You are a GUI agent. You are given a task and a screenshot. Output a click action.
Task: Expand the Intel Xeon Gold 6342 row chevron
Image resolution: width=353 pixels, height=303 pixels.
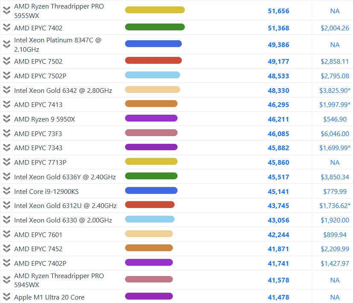coord(6,90)
